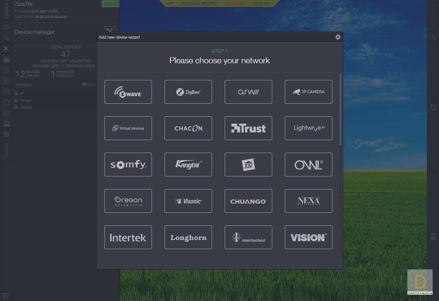Choose the Somfy network tile

[128, 165]
